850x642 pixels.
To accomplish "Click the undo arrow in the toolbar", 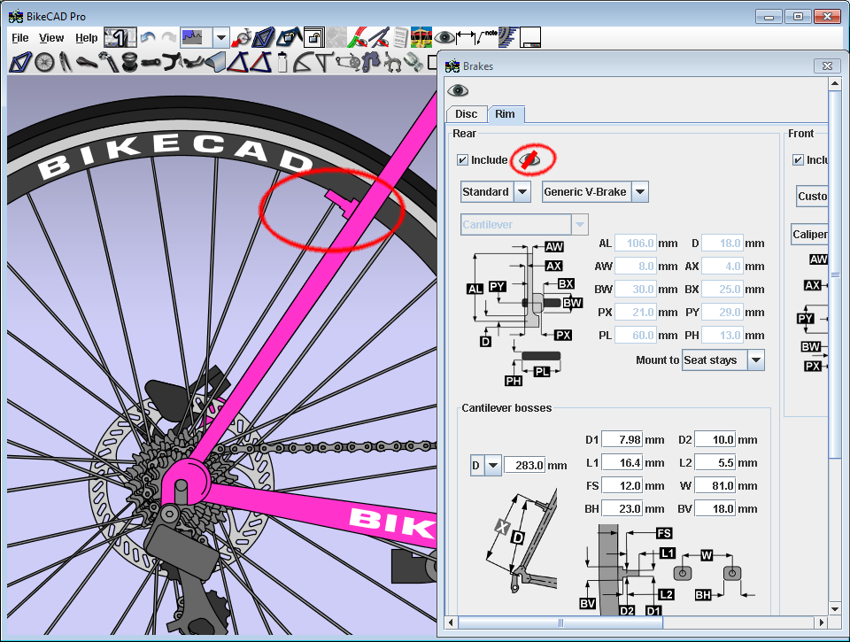I will (147, 38).
